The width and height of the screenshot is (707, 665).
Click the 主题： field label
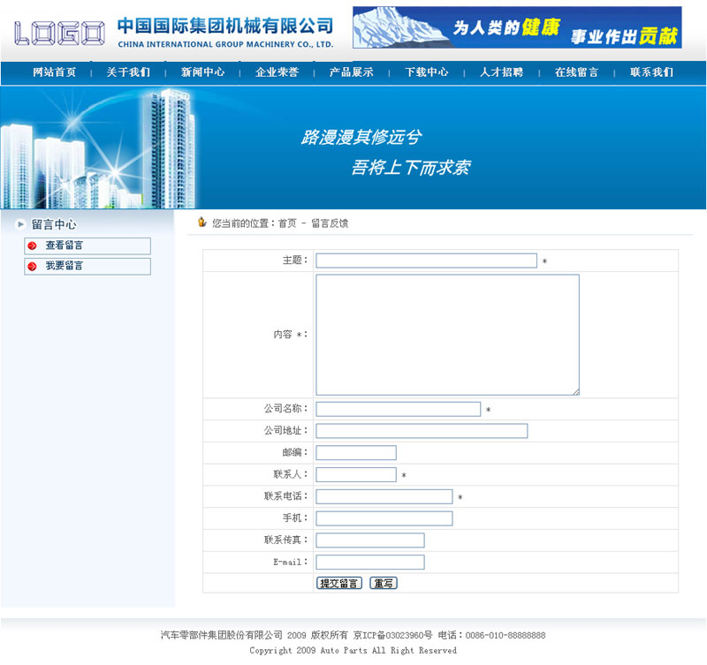[295, 260]
